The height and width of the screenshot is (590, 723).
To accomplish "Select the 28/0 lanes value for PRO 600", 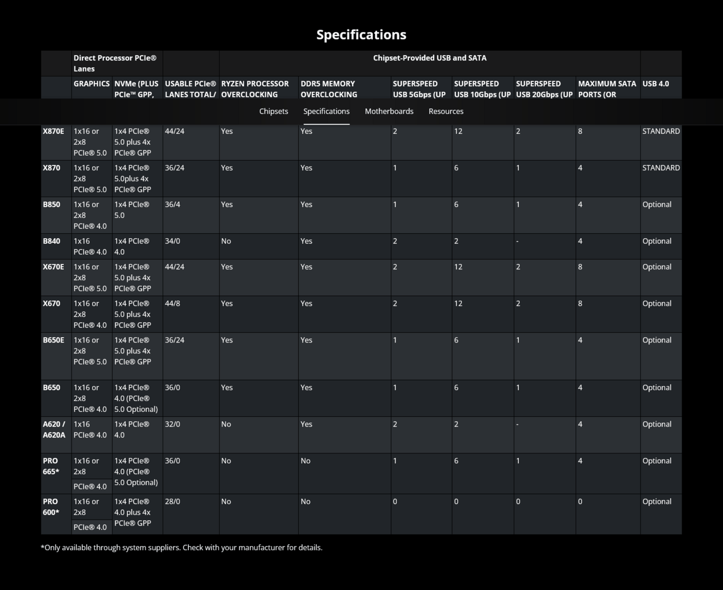I will (173, 501).
